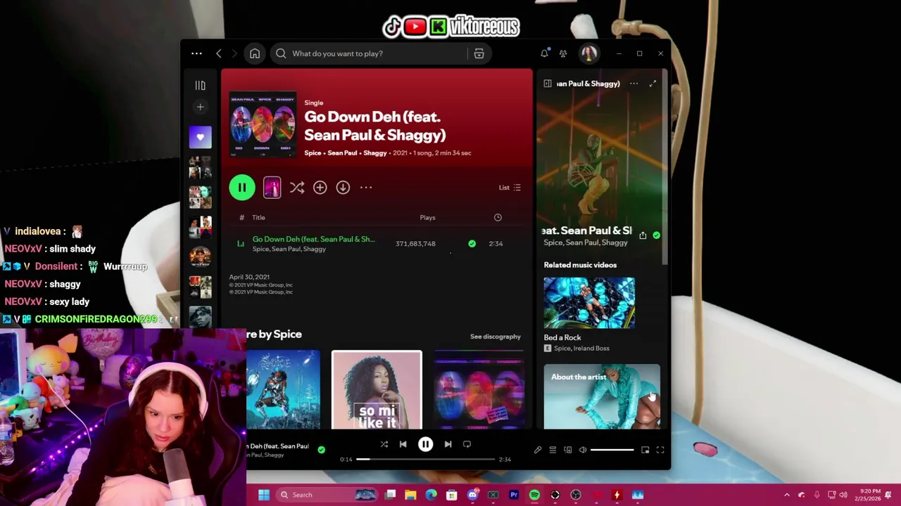The height and width of the screenshot is (506, 901).
Task: Click the Windows taskbar Search box
Action: click(327, 495)
